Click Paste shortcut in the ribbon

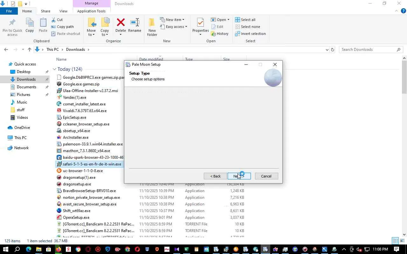pos(66,34)
